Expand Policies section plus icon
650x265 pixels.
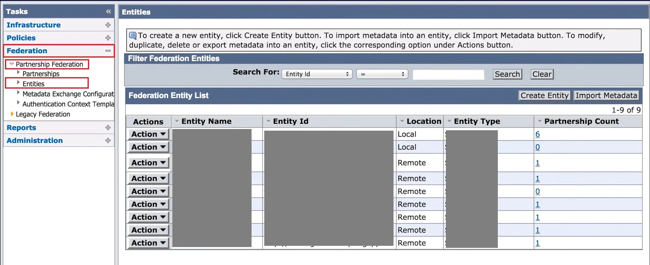click(108, 38)
